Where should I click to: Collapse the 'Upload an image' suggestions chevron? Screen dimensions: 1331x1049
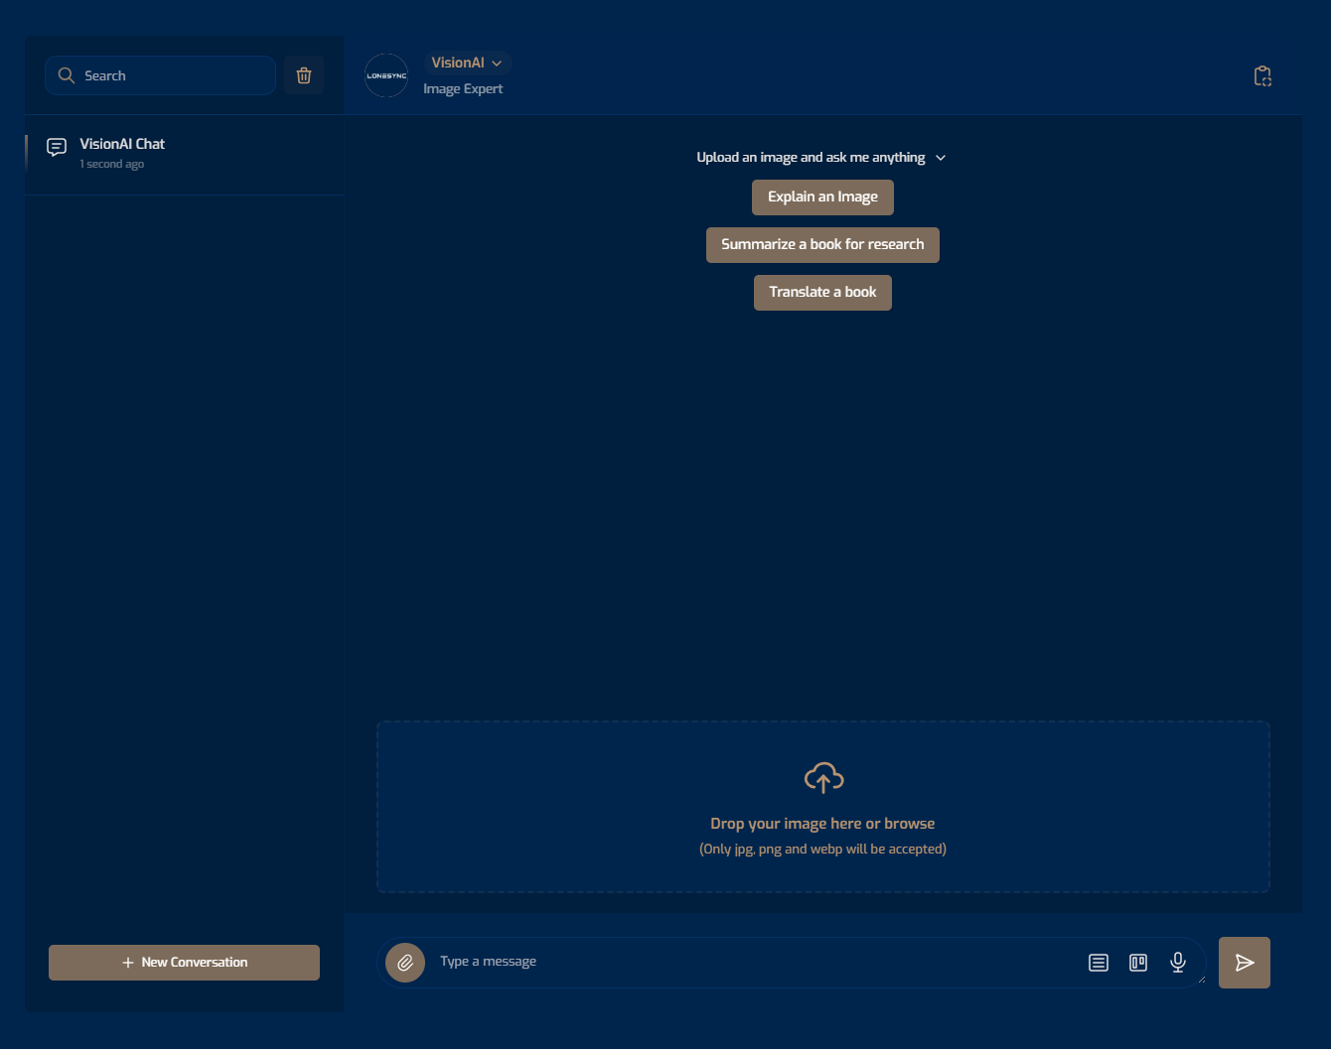point(941,158)
